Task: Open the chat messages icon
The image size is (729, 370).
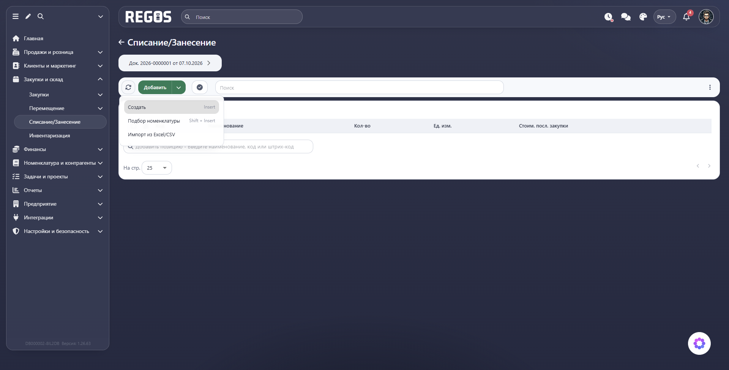Action: [626, 17]
